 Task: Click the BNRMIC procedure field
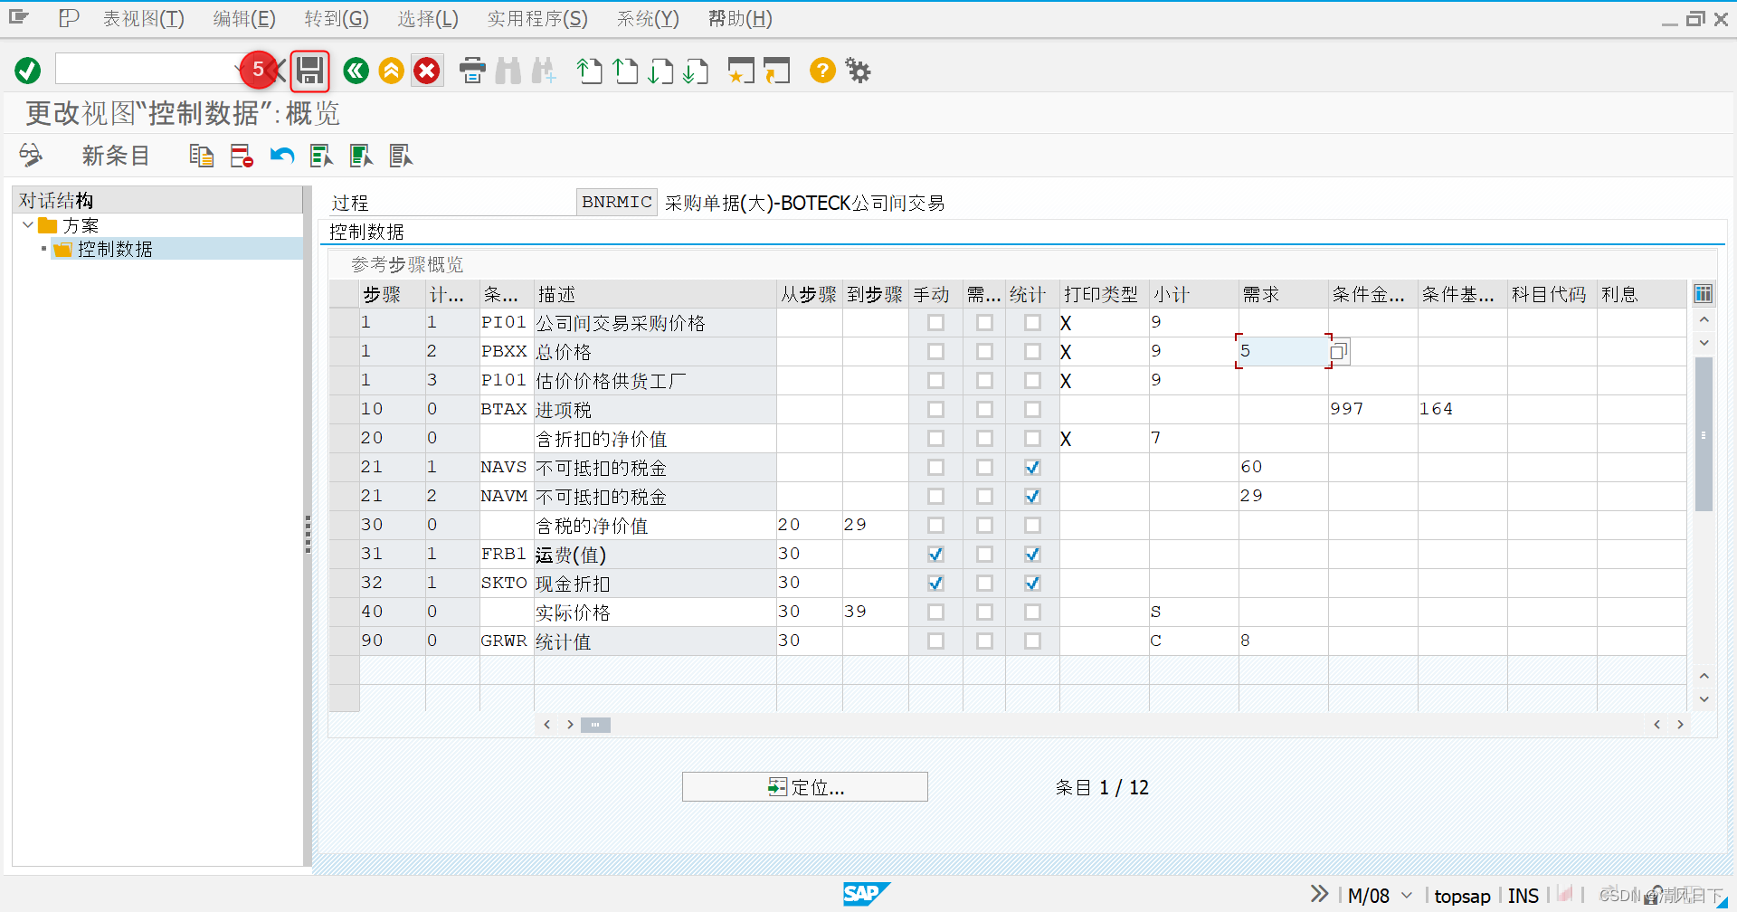pyautogui.click(x=616, y=202)
